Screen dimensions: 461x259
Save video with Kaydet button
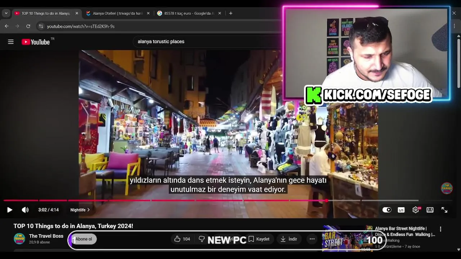(x=259, y=239)
